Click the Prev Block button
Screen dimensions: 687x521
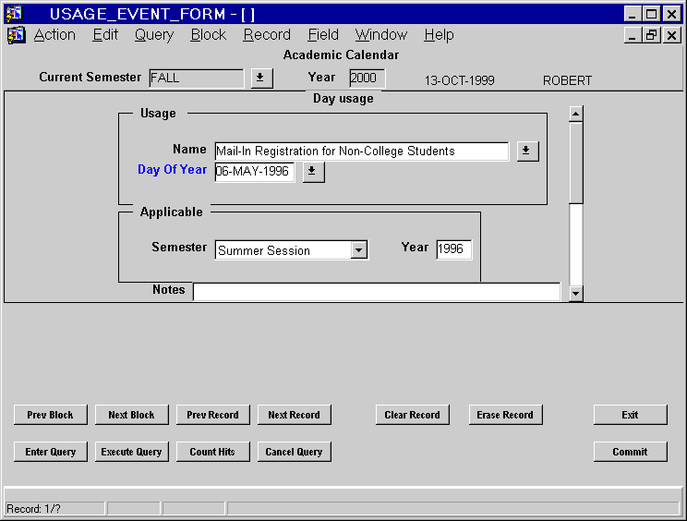(x=51, y=415)
